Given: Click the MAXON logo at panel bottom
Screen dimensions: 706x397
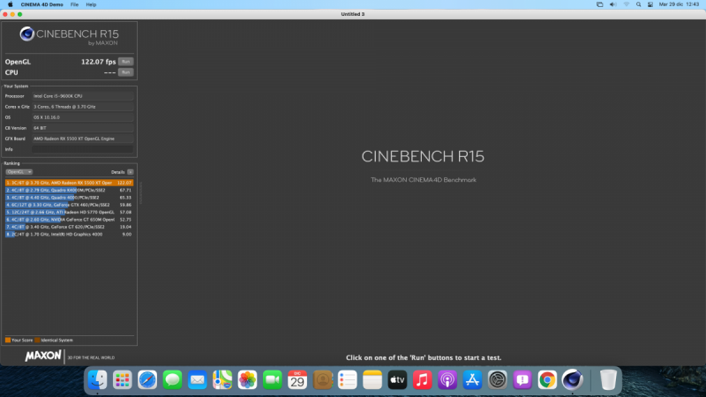Looking at the screenshot, I should click(x=42, y=356).
